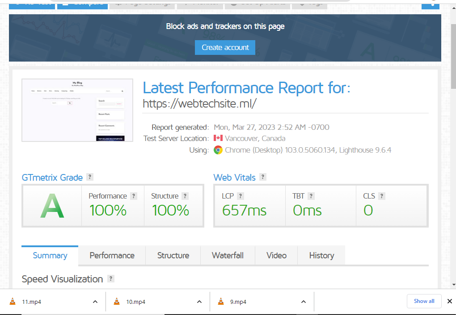Click the CLS value 0
The width and height of the screenshot is (456, 315).
(368, 210)
